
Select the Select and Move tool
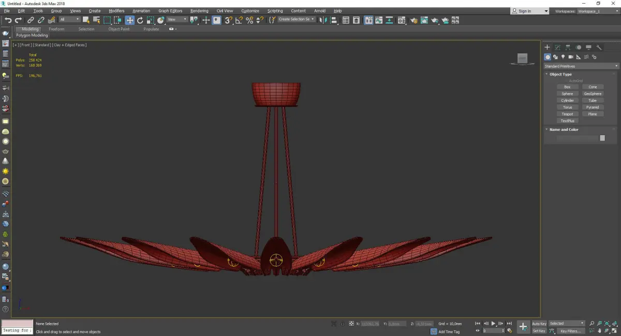[129, 20]
